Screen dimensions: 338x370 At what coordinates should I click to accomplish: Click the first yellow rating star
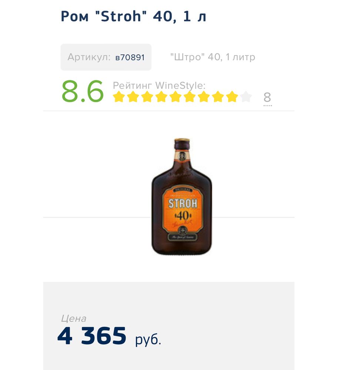[x=118, y=97]
